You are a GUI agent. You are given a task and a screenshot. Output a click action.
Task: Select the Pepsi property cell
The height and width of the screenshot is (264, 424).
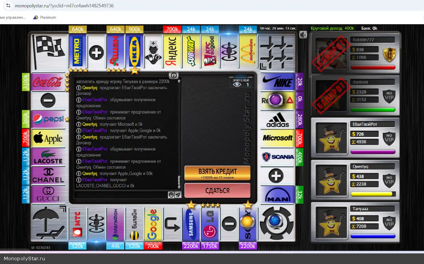point(48,119)
